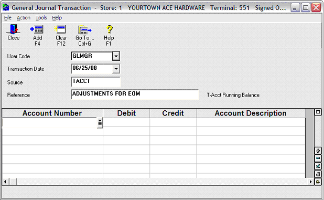The width and height of the screenshot is (324, 200).
Task: Open the Account Number lookup list button
Action: 100,123
